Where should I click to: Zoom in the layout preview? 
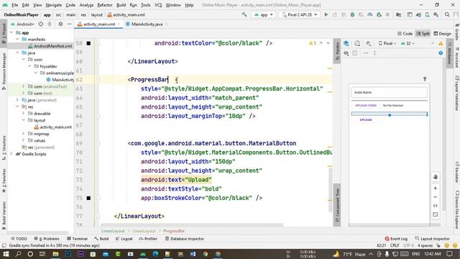click(436, 188)
